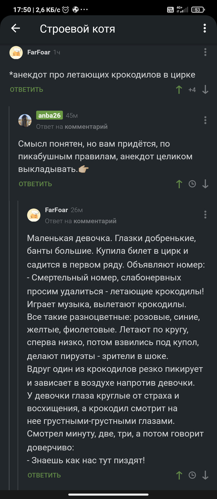
Task: Tap the back arrow in header
Action: 15,29
